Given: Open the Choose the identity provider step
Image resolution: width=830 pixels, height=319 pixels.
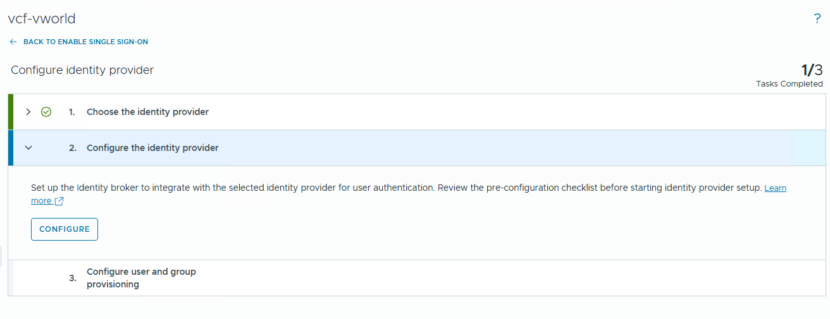Looking at the screenshot, I should [x=147, y=112].
